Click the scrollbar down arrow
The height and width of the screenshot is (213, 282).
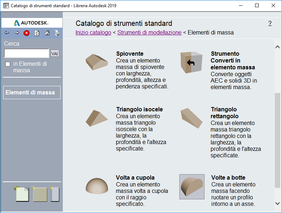(277, 203)
